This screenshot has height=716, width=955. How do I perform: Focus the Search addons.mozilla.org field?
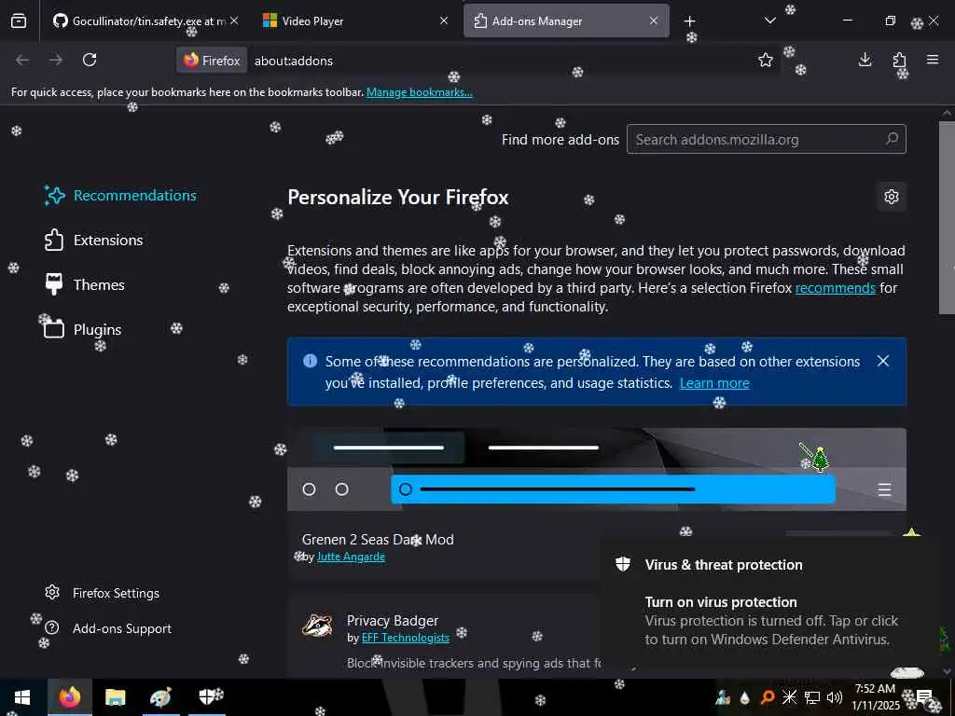pos(767,140)
